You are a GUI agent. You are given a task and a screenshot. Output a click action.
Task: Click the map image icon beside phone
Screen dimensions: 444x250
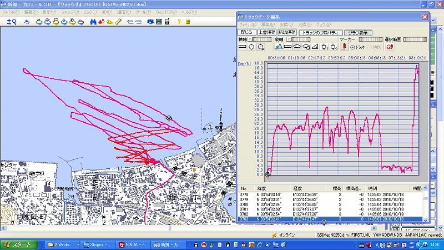pos(159,22)
